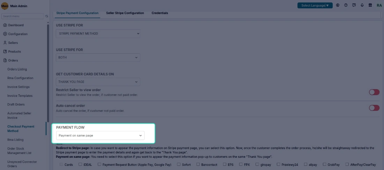
Task: Click the Orders document icon
Action: 5,60
